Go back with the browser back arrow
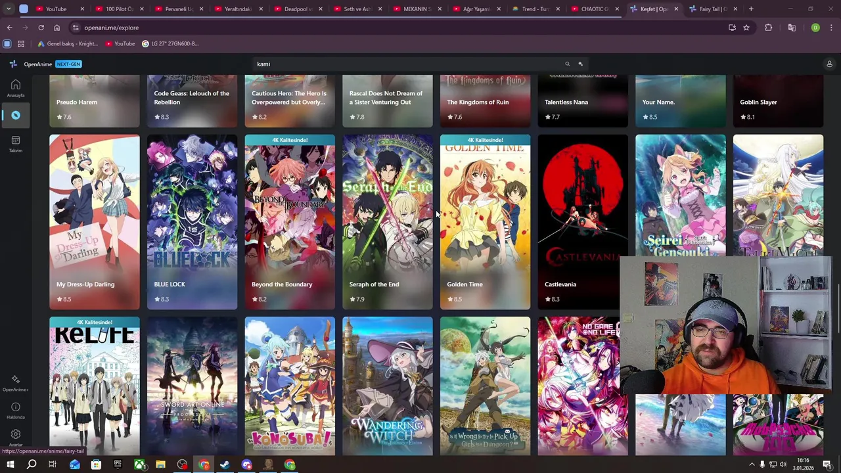 pyautogui.click(x=9, y=28)
